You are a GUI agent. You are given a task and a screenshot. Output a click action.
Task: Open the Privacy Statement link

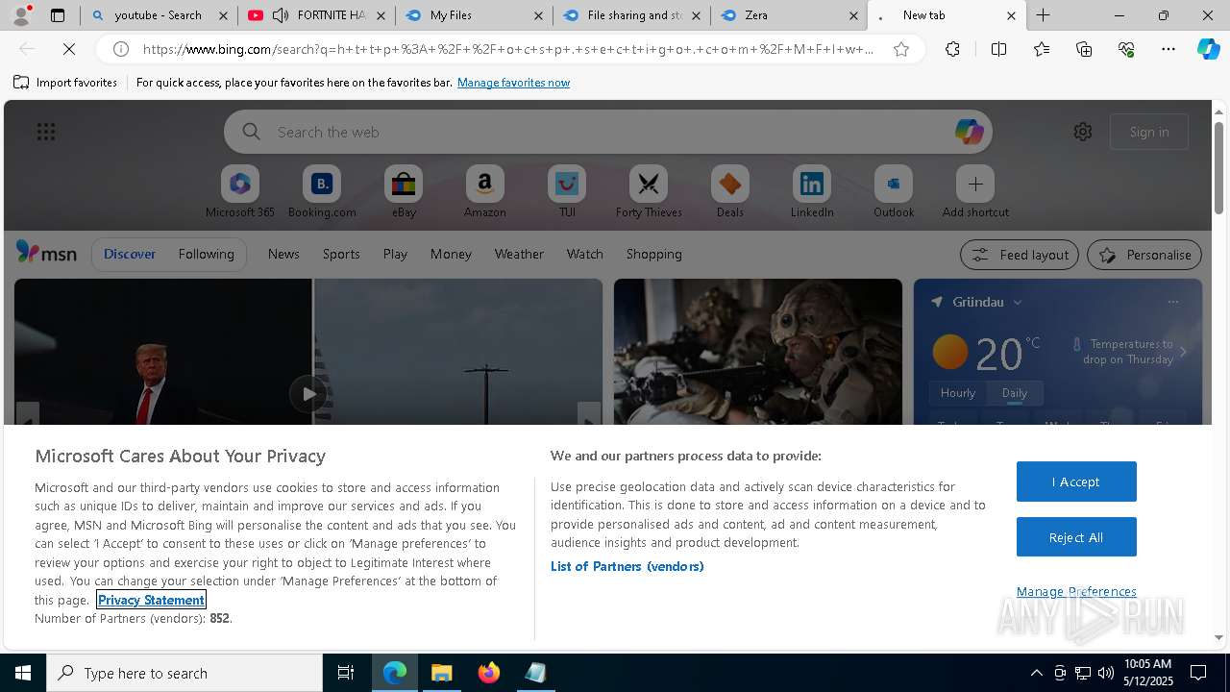[x=151, y=600]
